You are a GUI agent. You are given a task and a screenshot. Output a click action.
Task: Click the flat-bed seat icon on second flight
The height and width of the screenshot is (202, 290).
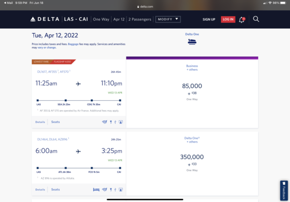click(96, 190)
